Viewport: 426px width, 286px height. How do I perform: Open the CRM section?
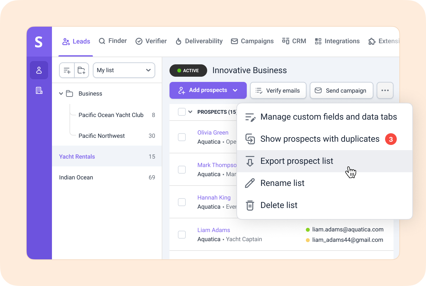pyautogui.click(x=294, y=41)
